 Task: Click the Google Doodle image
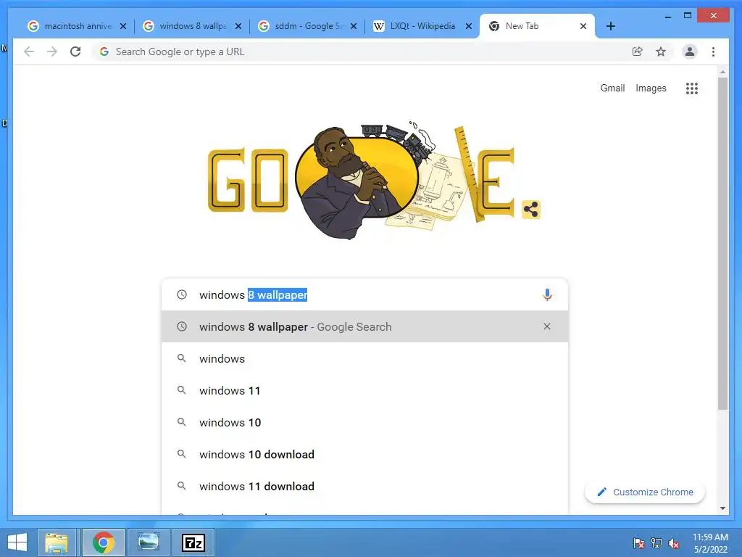tap(362, 180)
